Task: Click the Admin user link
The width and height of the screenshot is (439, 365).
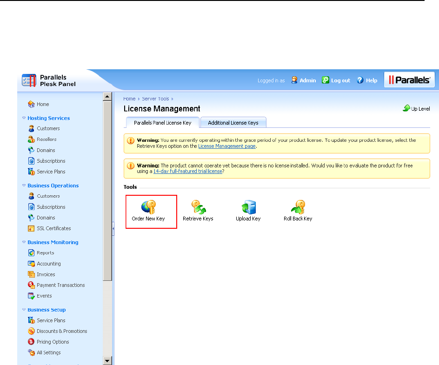Action: pyautogui.click(x=304, y=80)
